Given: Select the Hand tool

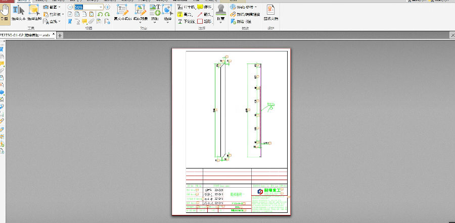Looking at the screenshot, I should 5,12.
